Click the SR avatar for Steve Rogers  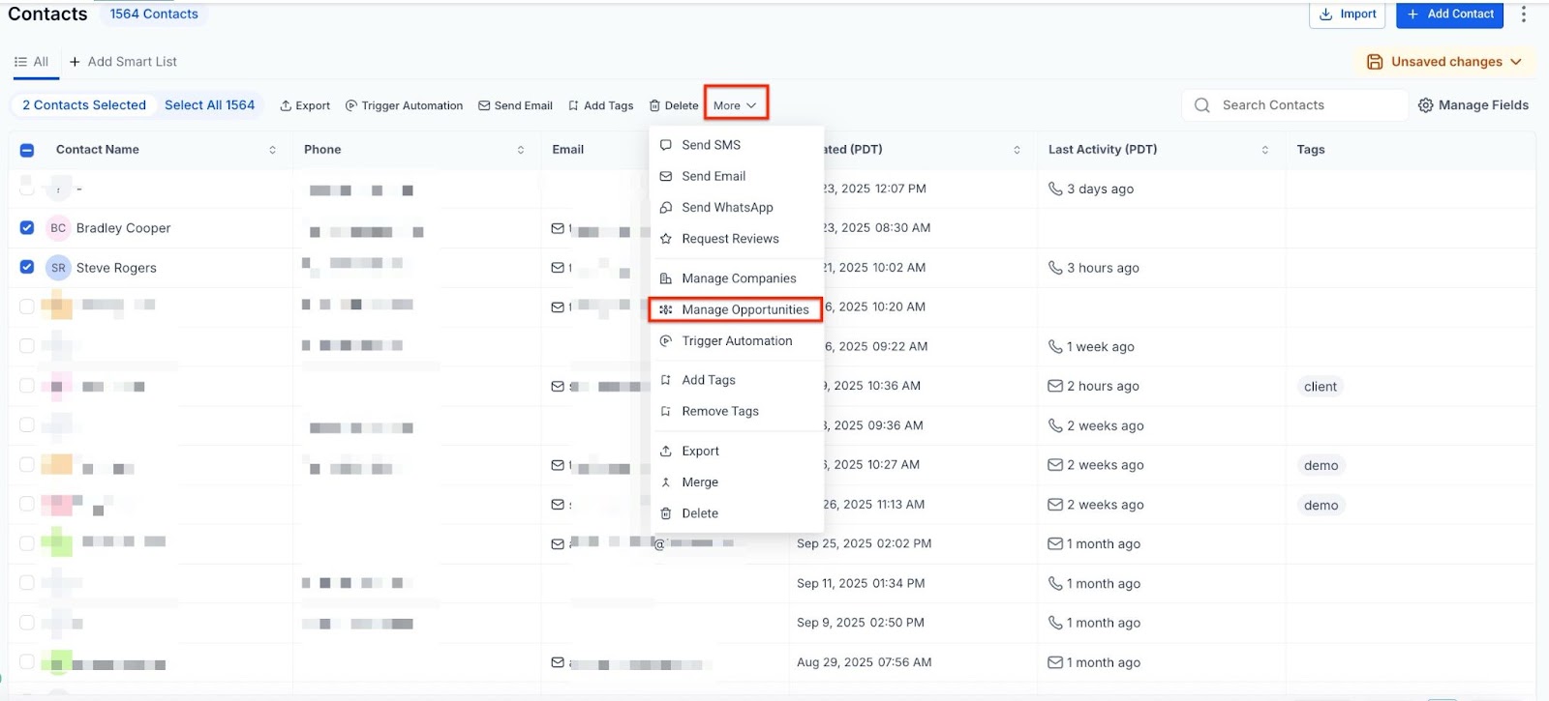tap(58, 268)
